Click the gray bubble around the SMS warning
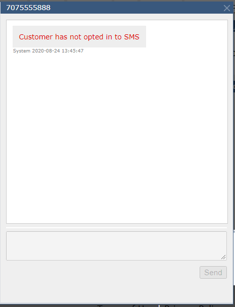 point(79,37)
